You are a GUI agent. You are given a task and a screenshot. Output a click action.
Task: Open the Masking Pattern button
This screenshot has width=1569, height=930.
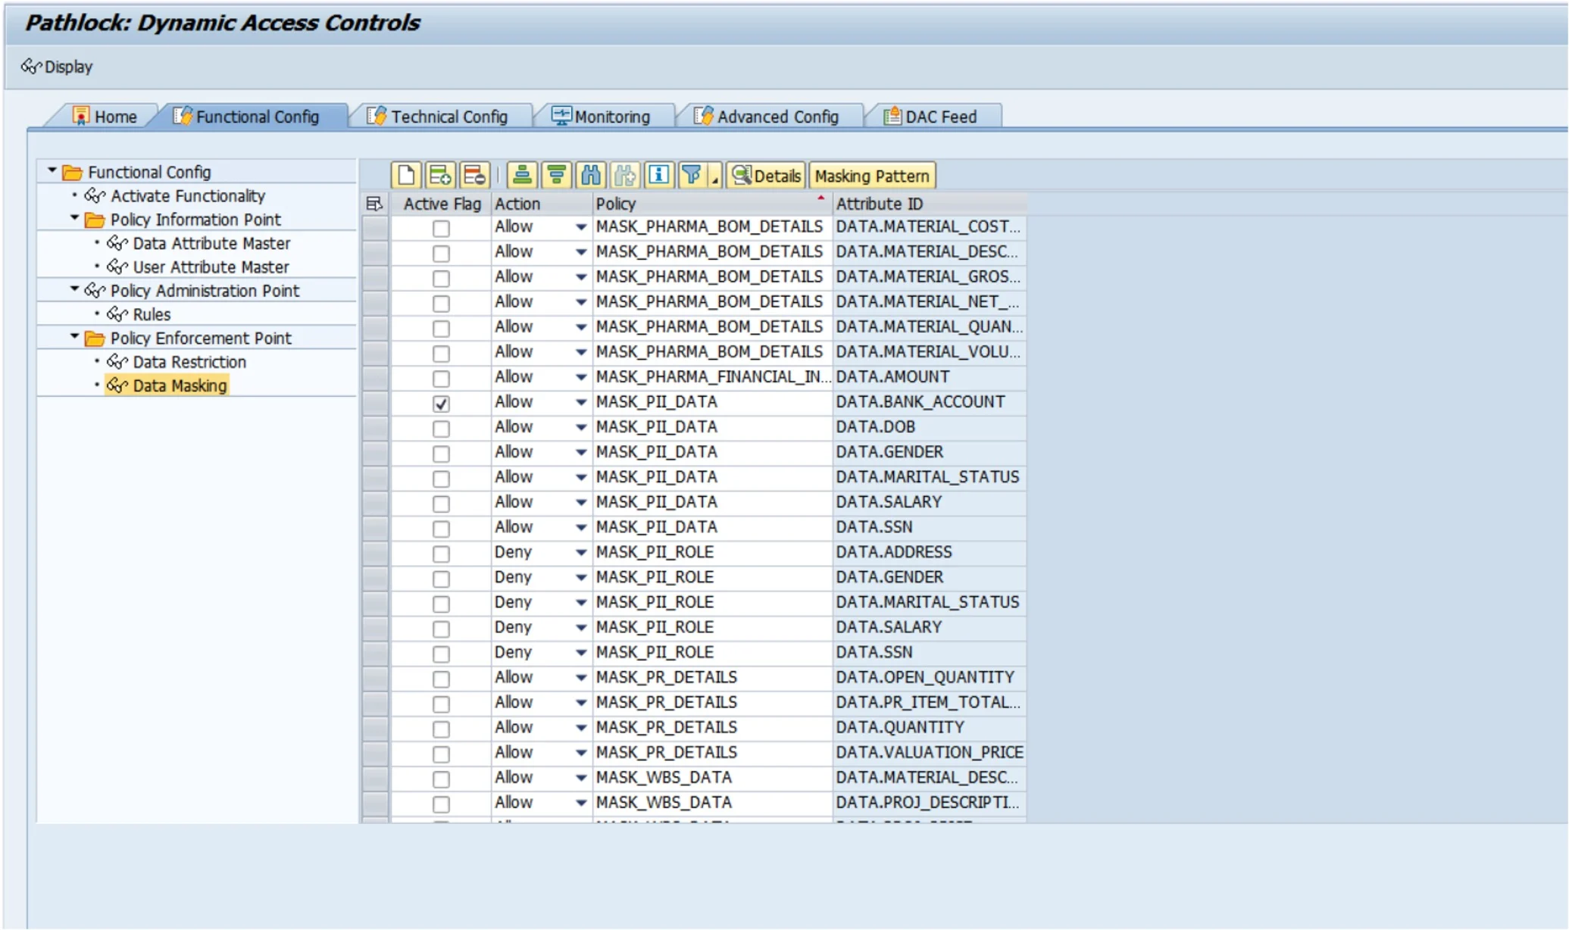[x=872, y=176]
